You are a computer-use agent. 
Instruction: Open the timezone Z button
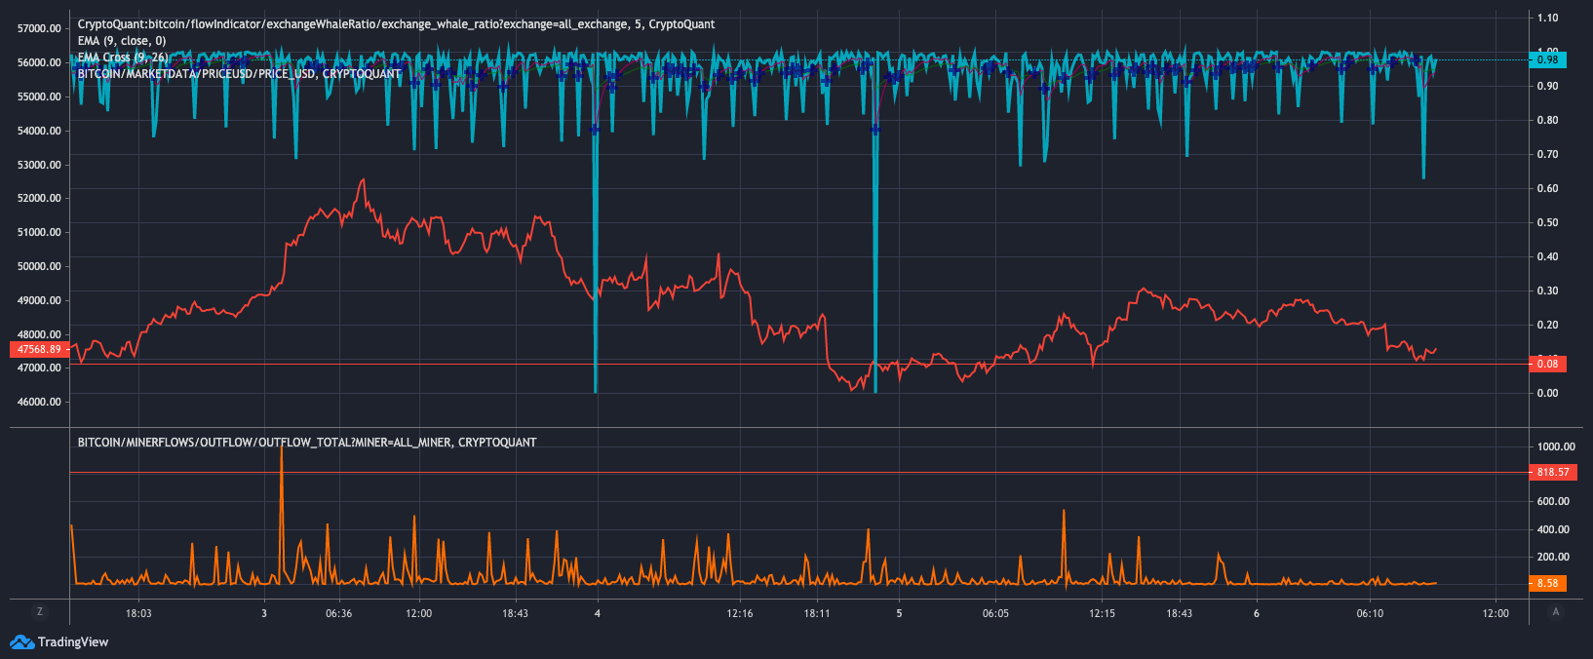[x=40, y=612]
